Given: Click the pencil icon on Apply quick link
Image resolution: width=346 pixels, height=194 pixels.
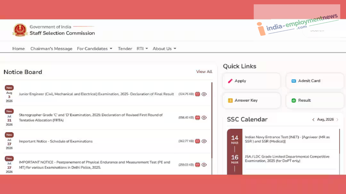Looking at the screenshot, I should 230,81.
